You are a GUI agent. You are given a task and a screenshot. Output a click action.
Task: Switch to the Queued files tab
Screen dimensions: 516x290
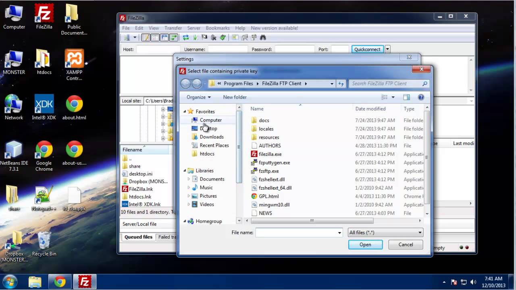138,237
